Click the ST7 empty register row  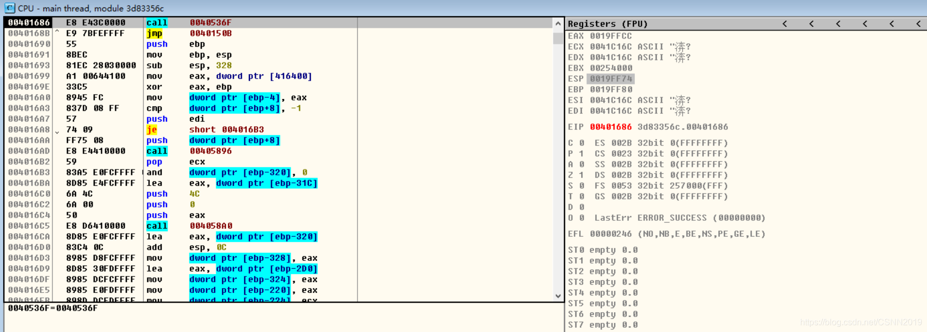pyautogui.click(x=603, y=325)
